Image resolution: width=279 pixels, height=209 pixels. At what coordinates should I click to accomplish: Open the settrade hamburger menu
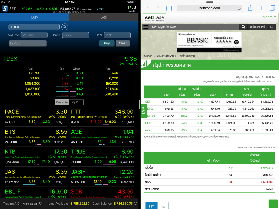146,27
